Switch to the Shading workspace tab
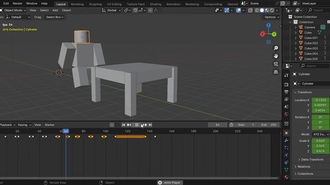330x185 pixels. (x=155, y=4)
